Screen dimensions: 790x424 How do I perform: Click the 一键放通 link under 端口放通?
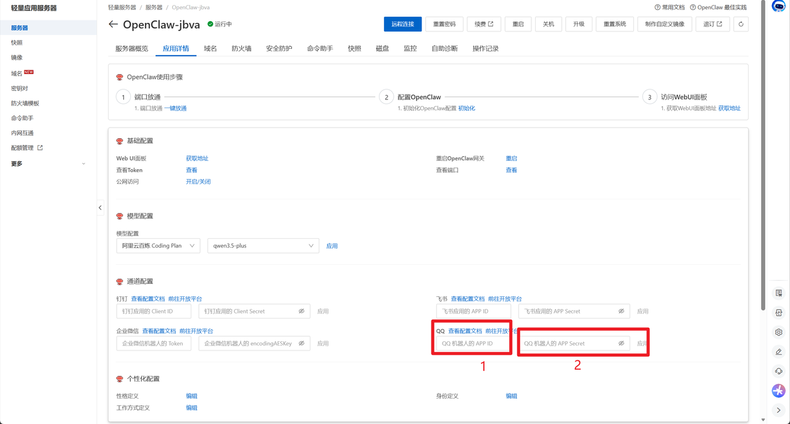point(175,108)
